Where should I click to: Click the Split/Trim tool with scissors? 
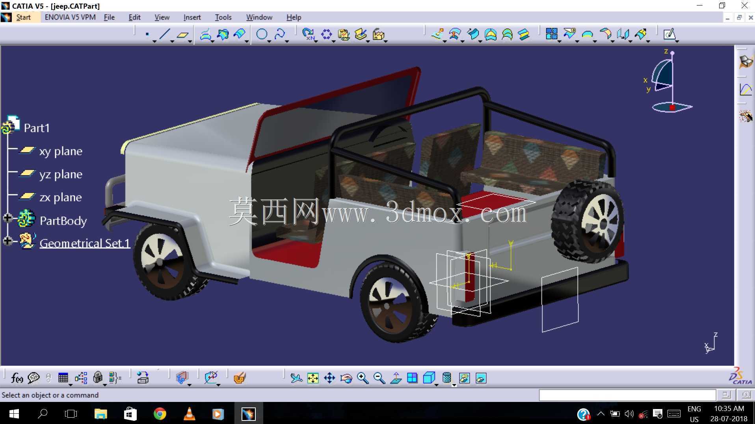pos(569,34)
